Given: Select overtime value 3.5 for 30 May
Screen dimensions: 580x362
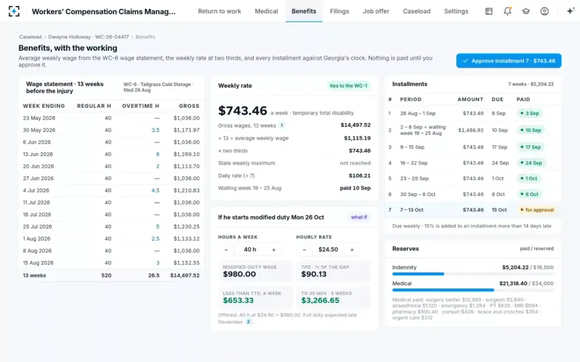Looking at the screenshot, I should pos(155,130).
